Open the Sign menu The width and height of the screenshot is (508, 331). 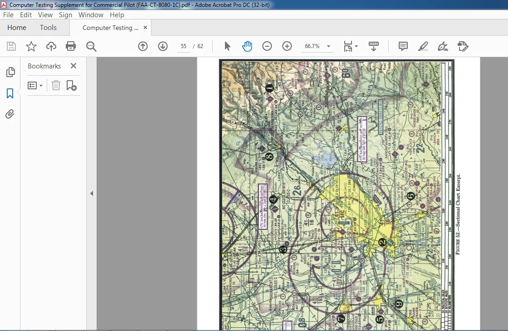65,15
